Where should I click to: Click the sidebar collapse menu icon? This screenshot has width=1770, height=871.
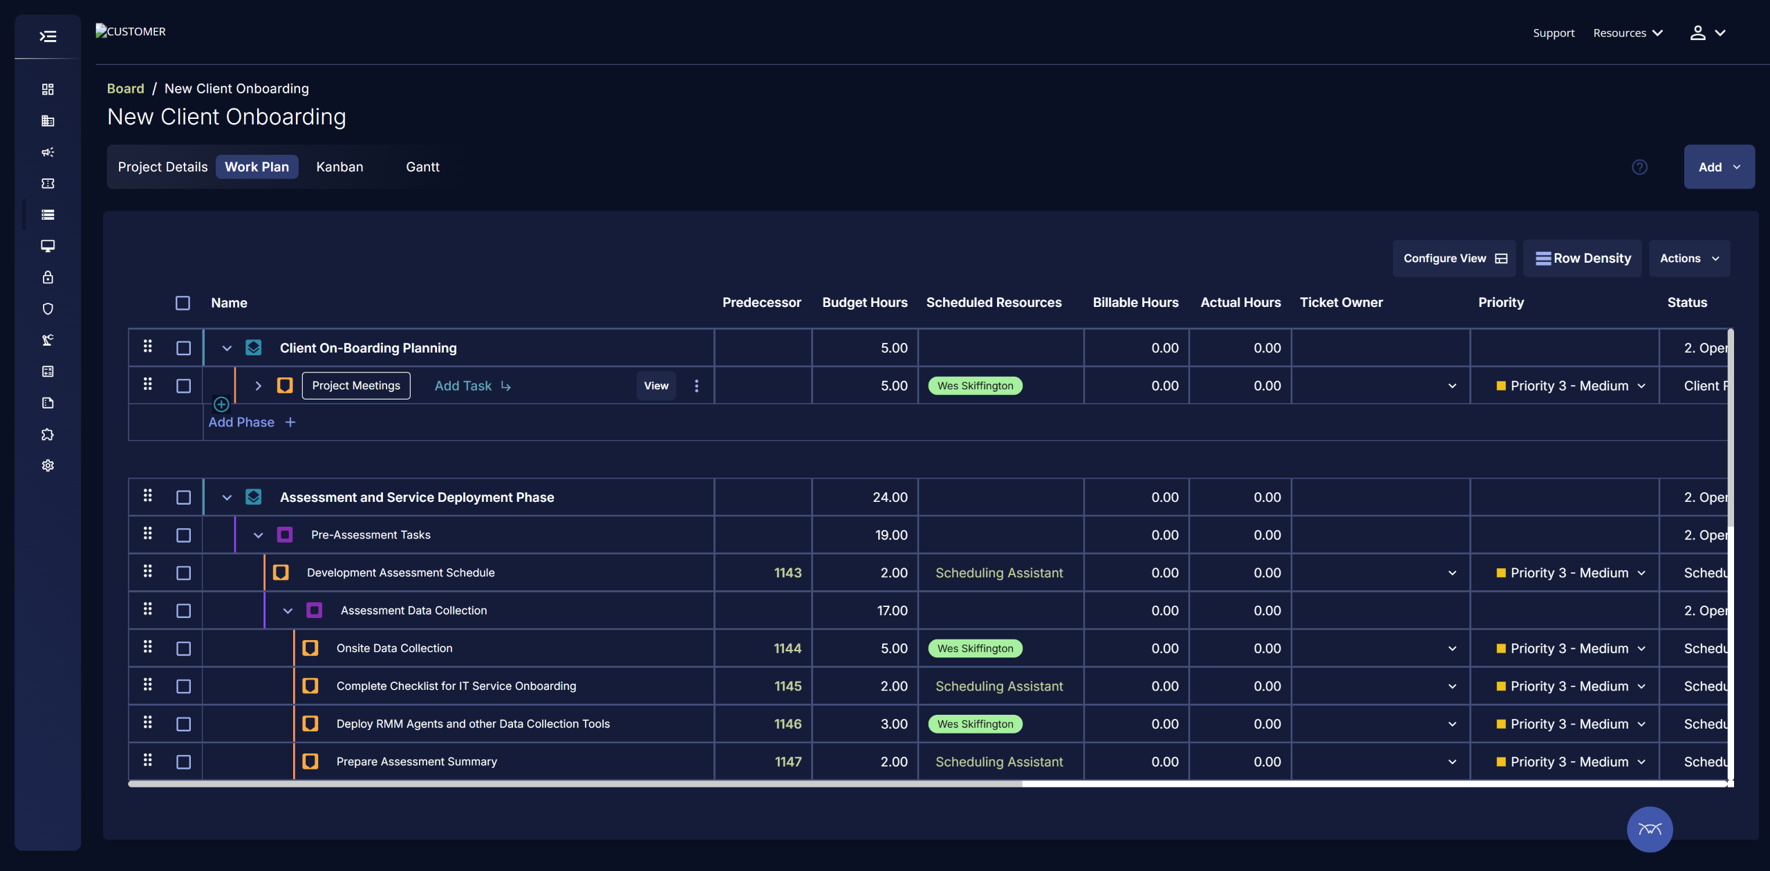tap(48, 36)
